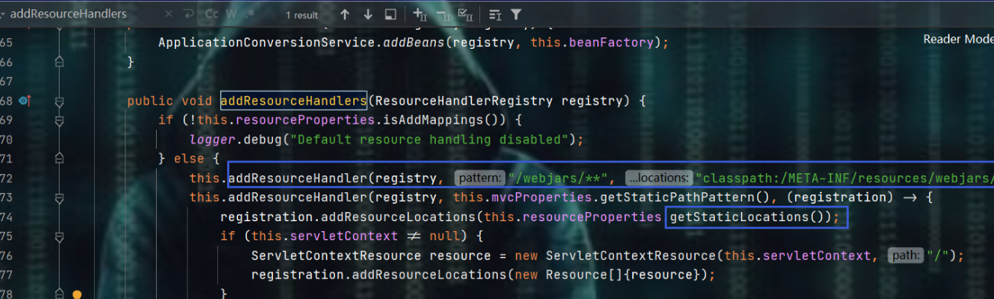Toggle Match Case (Cc) option

[x=212, y=14]
